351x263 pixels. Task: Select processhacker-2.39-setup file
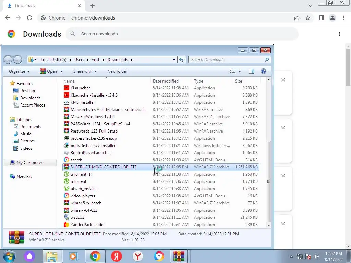tap(94, 138)
